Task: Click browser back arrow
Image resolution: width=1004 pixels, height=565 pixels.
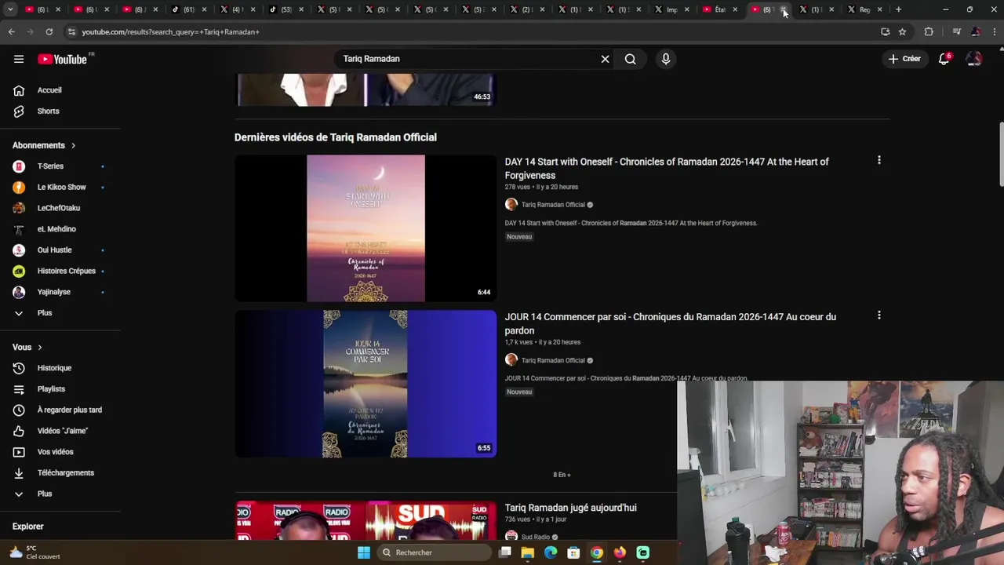Action: tap(11, 31)
